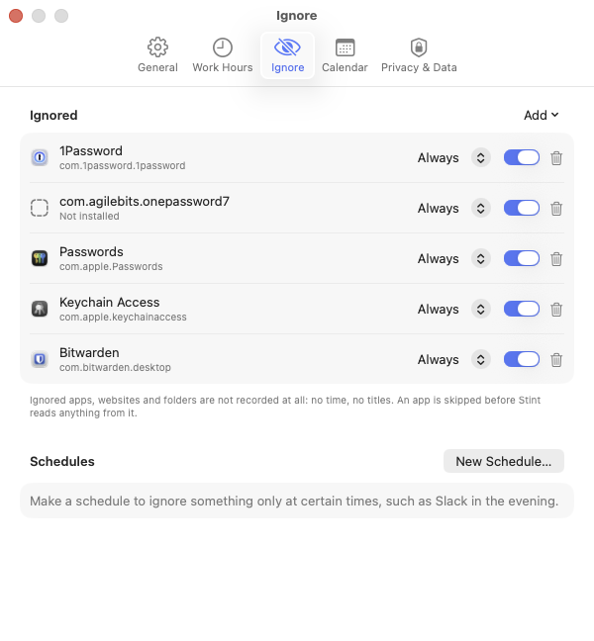Select the com.agilebits.onepassword7 row title
Screen dimensions: 594x641
[145, 201]
